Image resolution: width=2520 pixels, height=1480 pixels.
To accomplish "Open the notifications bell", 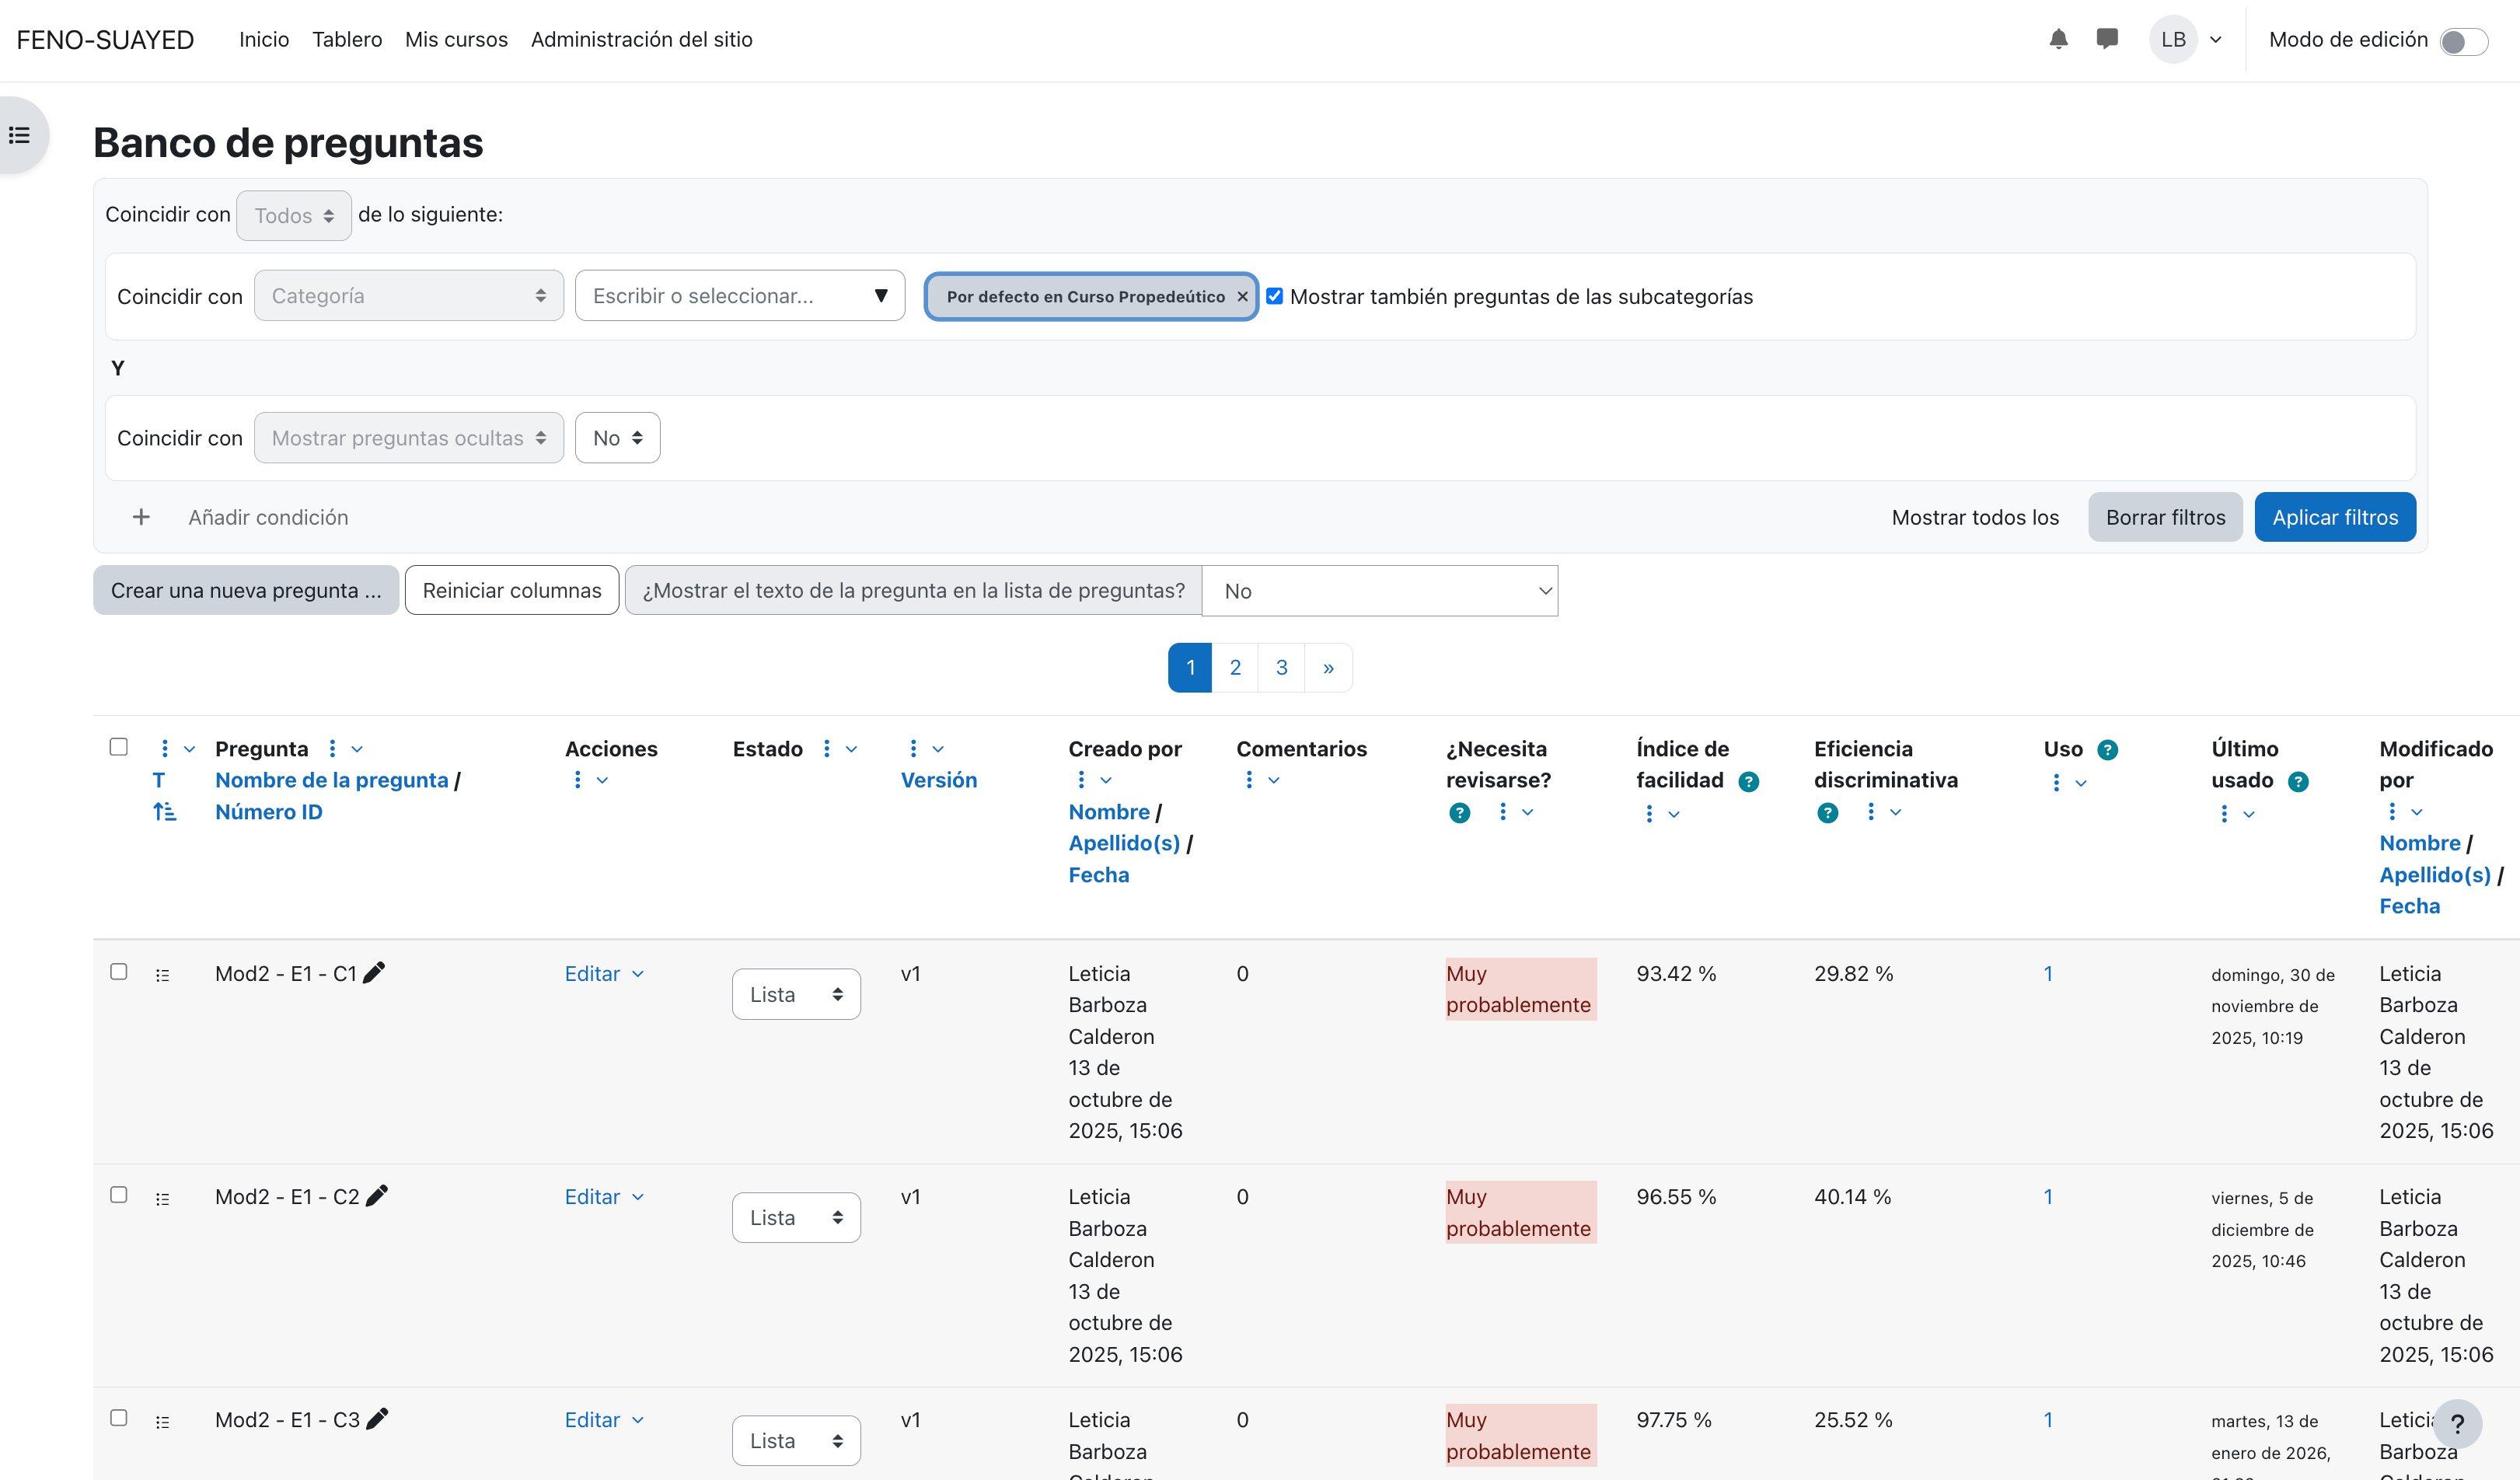I will click(2057, 39).
